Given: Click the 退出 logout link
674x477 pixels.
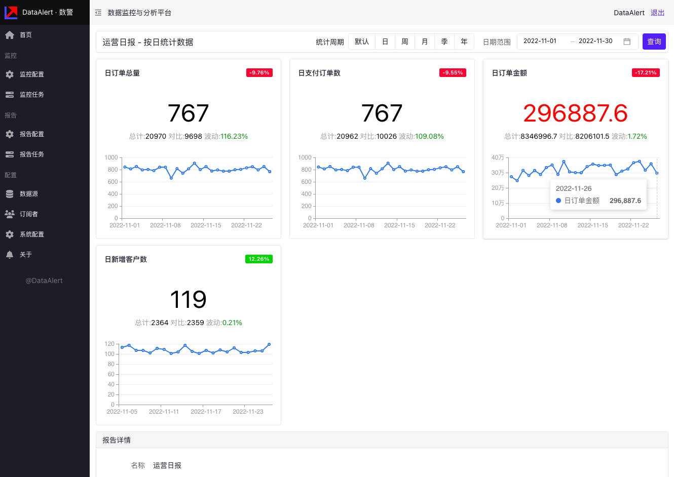Looking at the screenshot, I should point(657,13).
